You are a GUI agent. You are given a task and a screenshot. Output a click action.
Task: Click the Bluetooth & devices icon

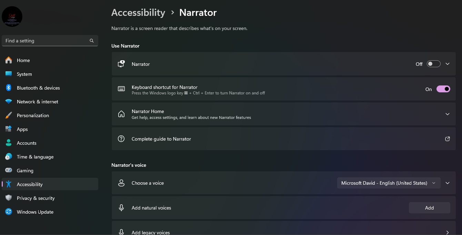[x=9, y=88]
